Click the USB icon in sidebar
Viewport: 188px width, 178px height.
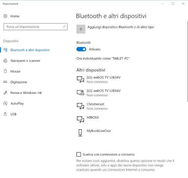(x=5, y=114)
